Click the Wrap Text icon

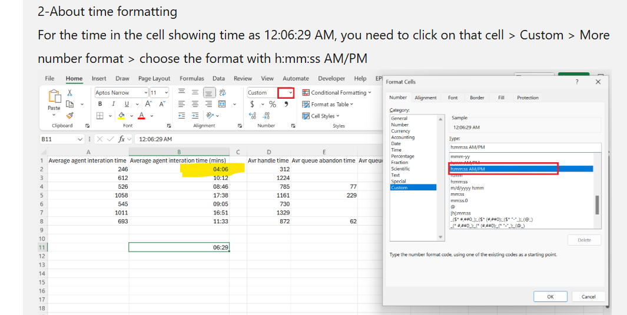tap(223, 92)
